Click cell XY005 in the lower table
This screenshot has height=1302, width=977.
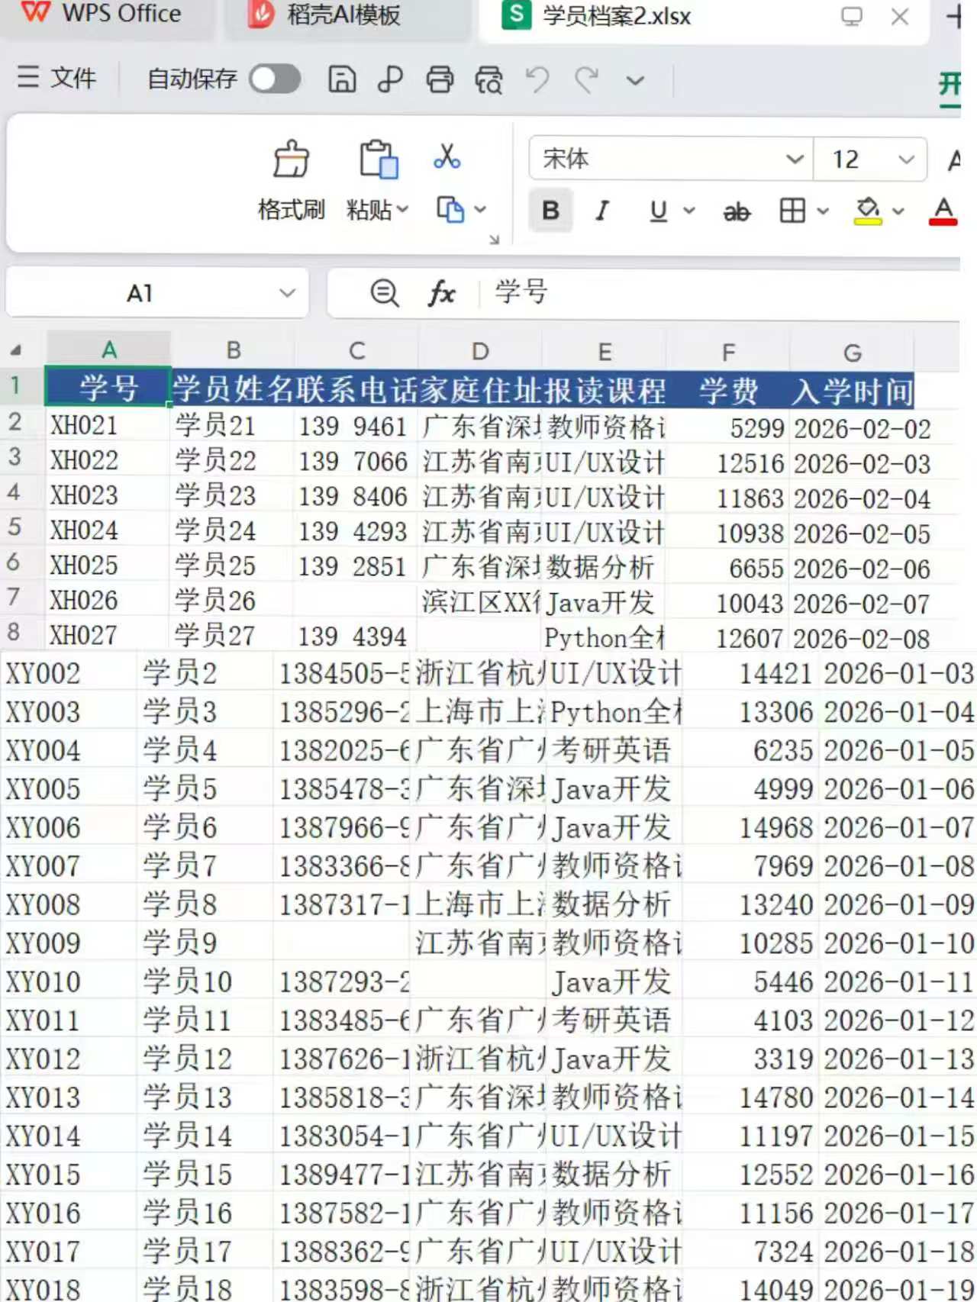click(x=67, y=788)
